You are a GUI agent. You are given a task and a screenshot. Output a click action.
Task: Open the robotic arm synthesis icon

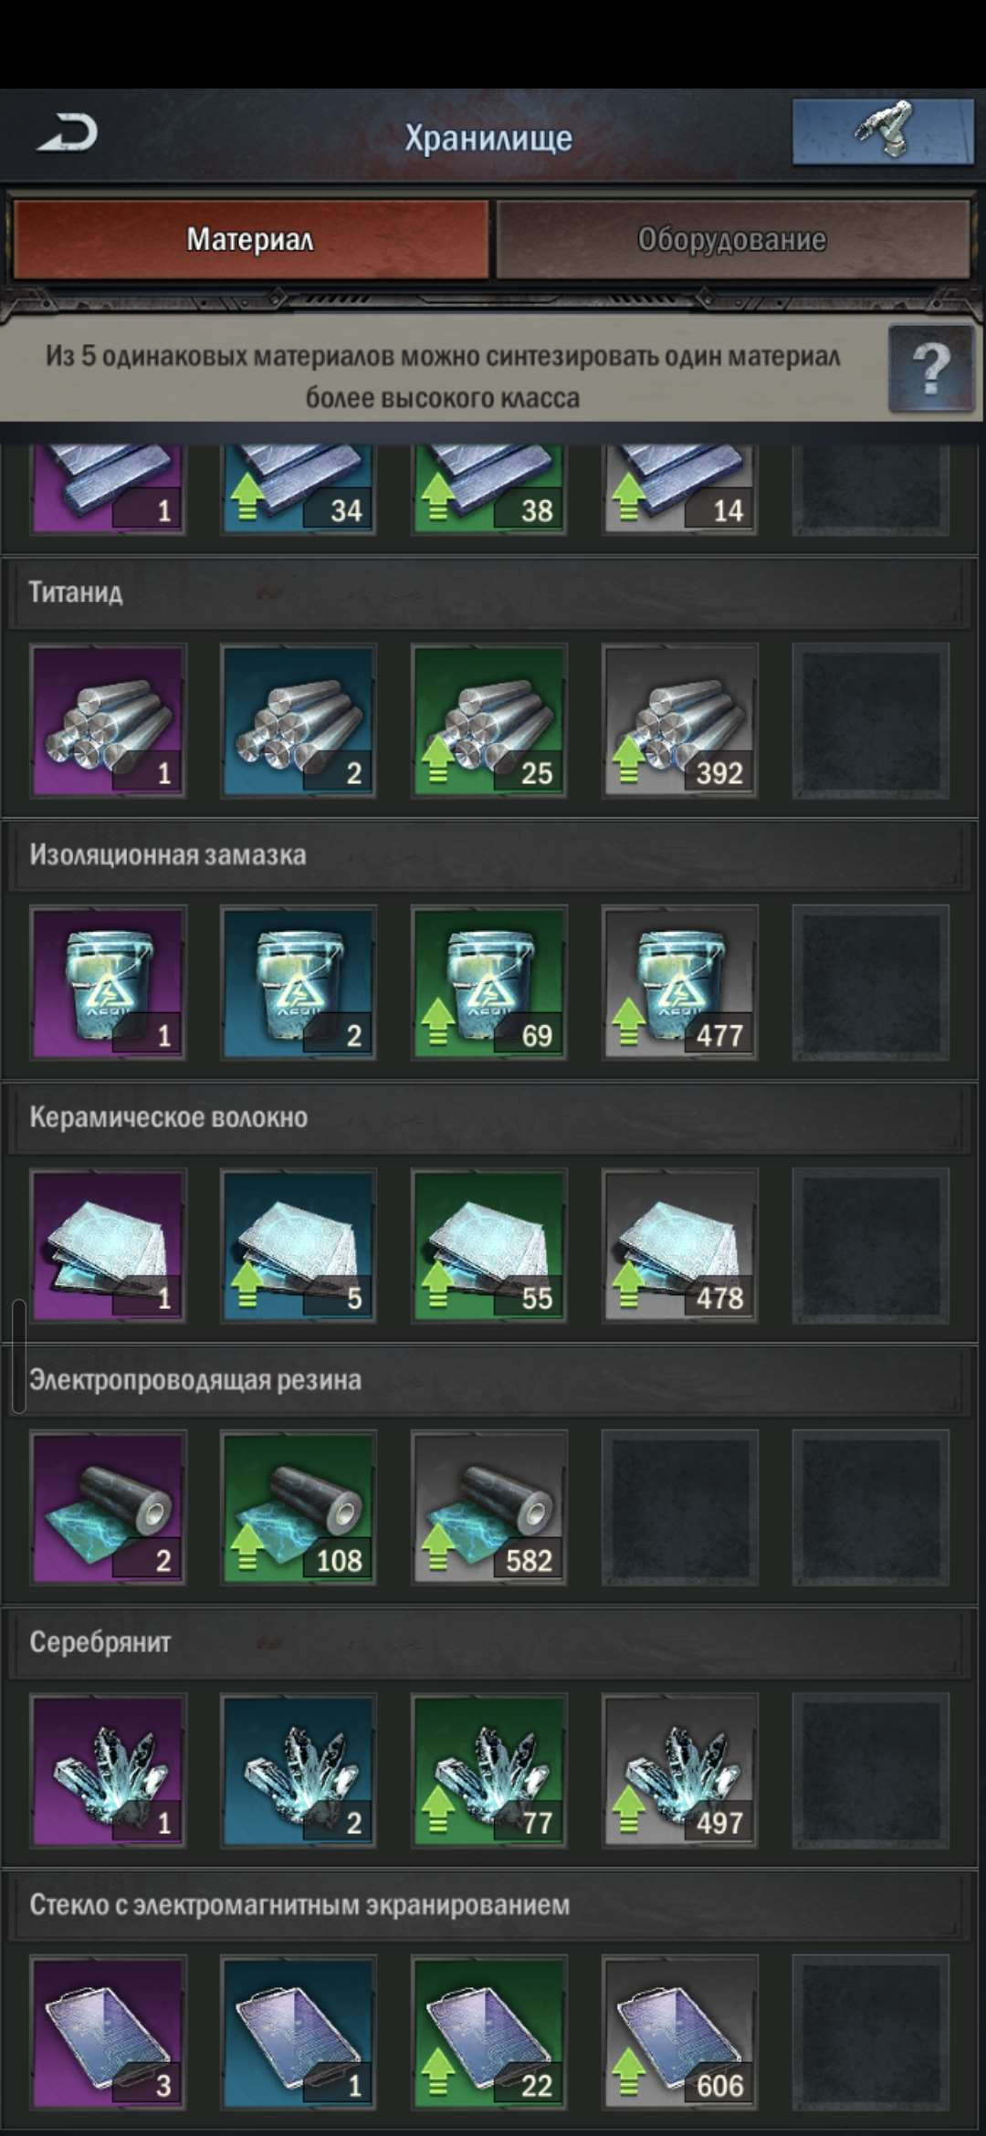coord(882,132)
